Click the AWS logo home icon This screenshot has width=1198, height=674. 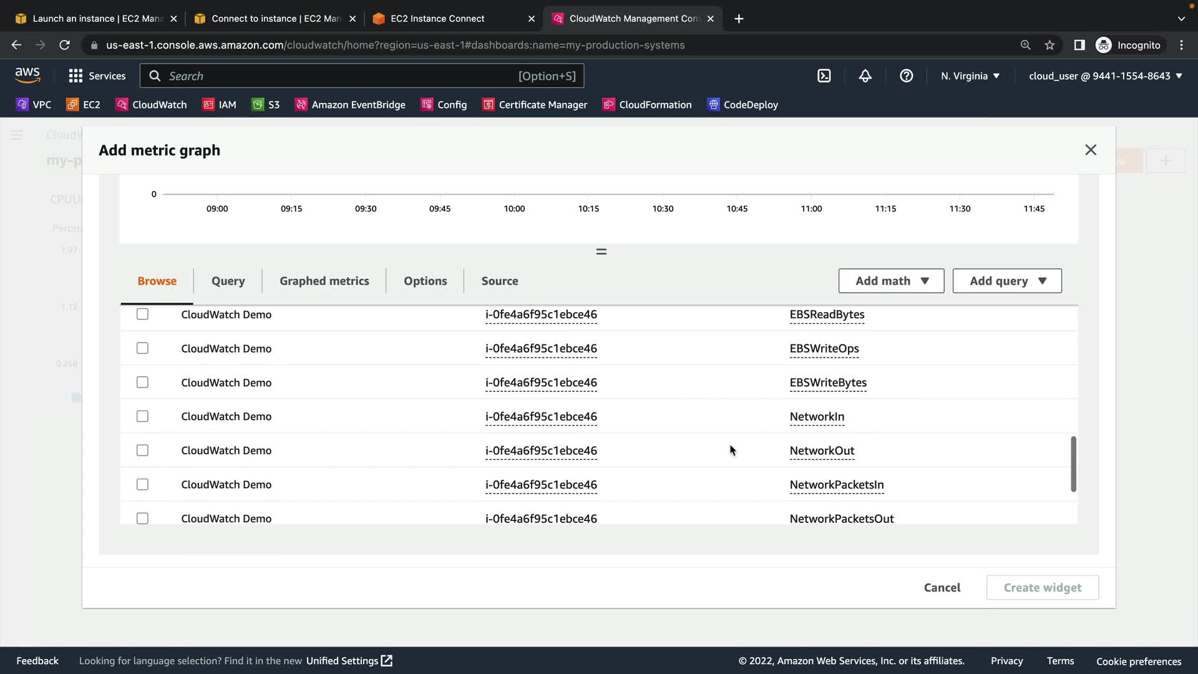pos(27,76)
